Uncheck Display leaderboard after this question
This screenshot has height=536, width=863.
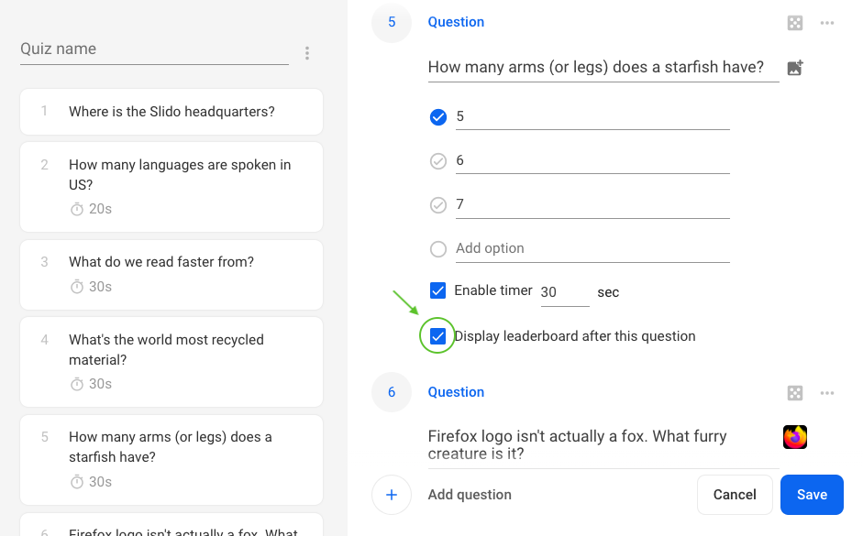pyautogui.click(x=437, y=336)
